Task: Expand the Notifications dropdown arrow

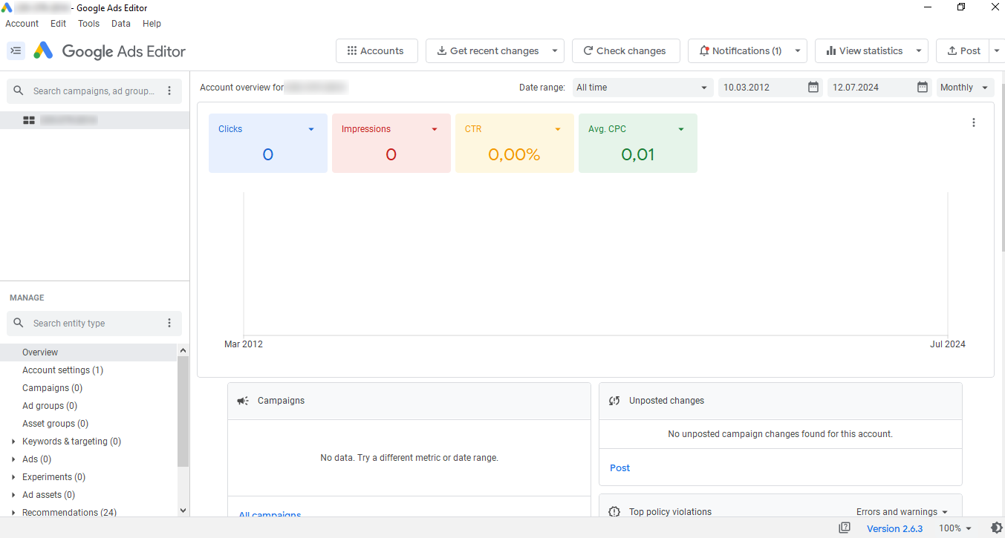Action: [798, 51]
